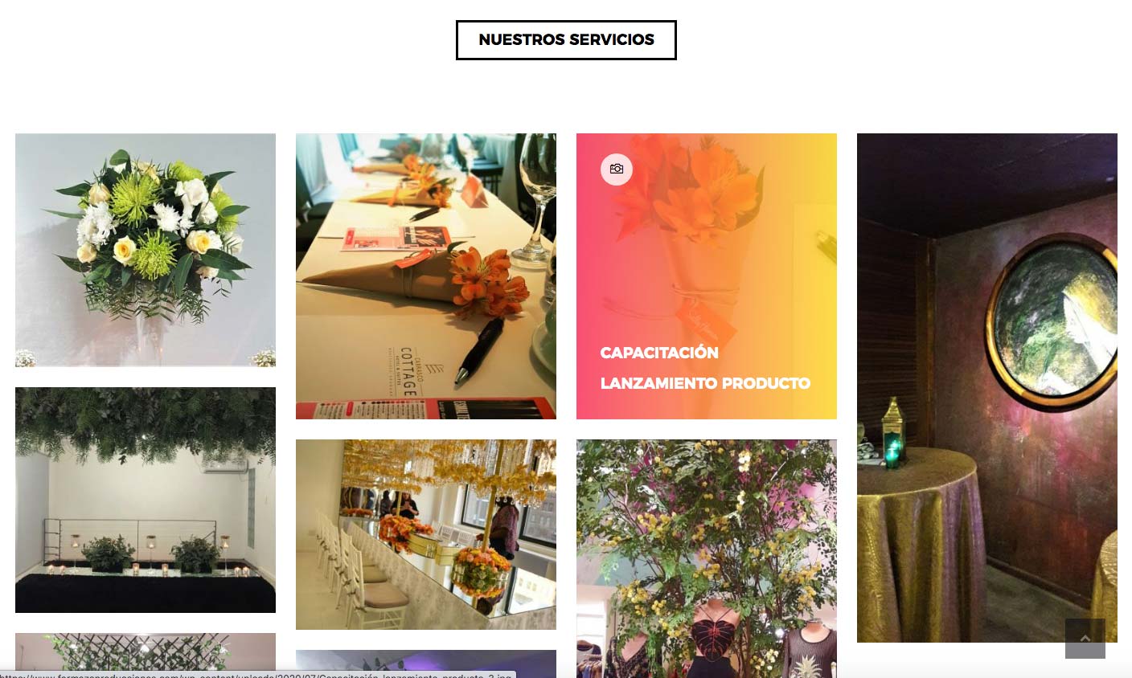Open the white and green bouquet photo
Image resolution: width=1132 pixels, height=678 pixels.
coord(146,250)
